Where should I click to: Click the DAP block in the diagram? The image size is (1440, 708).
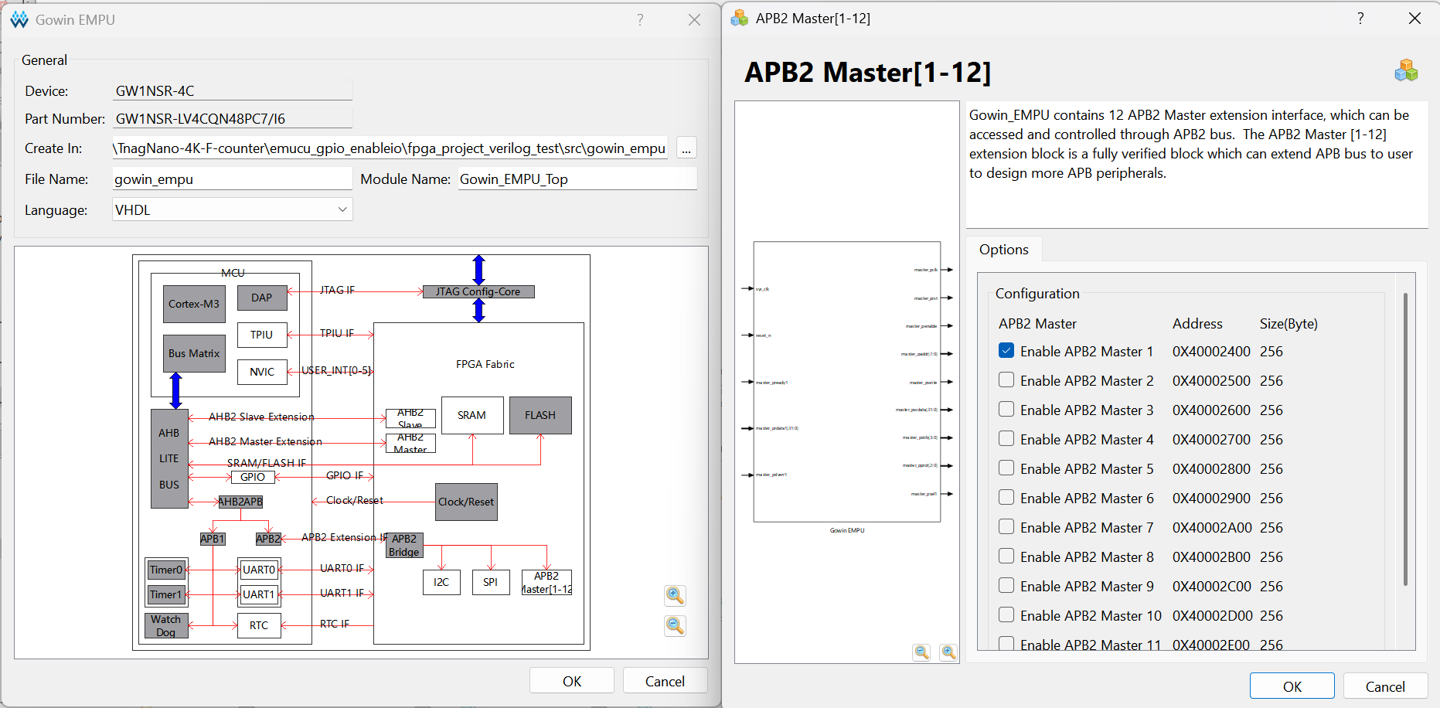(262, 298)
